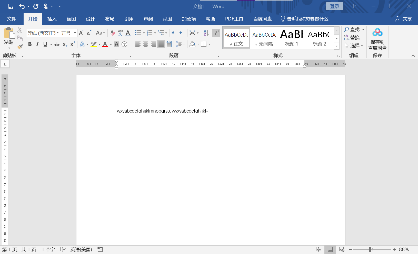Click the zoom slider handle
Image resolution: width=418 pixels, height=254 pixels.
tap(370, 249)
